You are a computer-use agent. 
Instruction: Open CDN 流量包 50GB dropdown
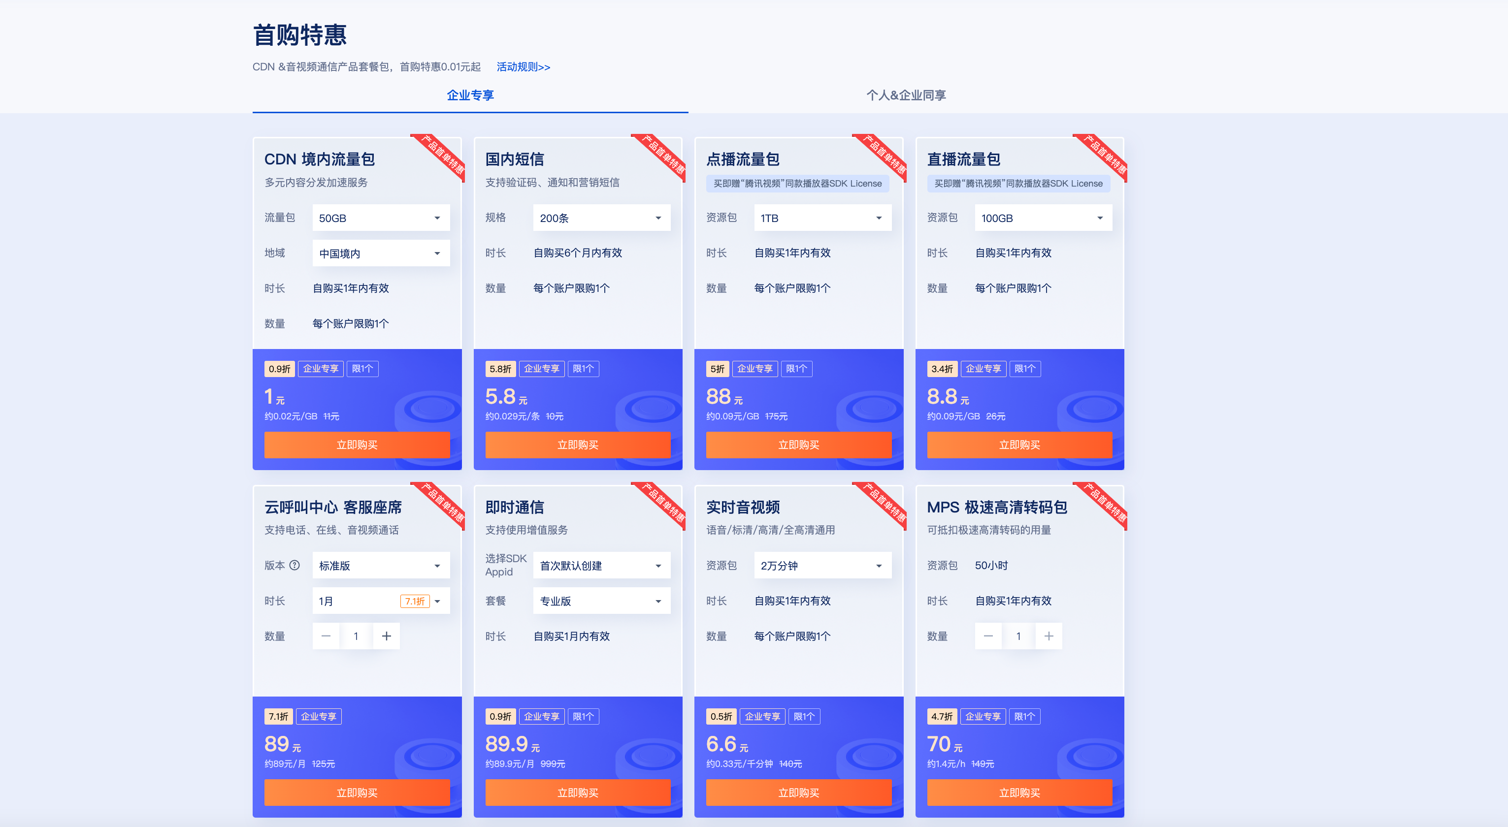click(381, 218)
